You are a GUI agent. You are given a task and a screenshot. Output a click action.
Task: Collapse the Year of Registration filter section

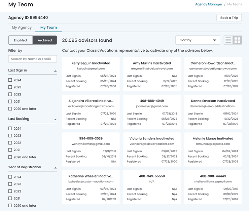tap(55, 168)
